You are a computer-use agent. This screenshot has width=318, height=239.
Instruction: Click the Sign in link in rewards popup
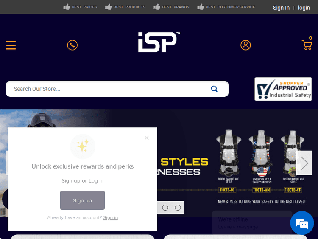point(111,217)
